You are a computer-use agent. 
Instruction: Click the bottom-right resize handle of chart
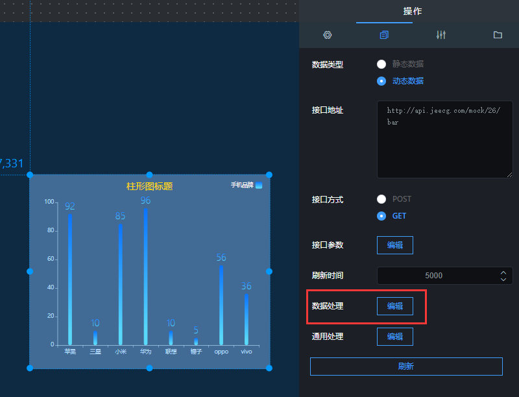pyautogui.click(x=269, y=368)
